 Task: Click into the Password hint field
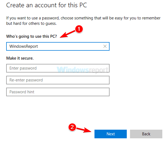58,92
